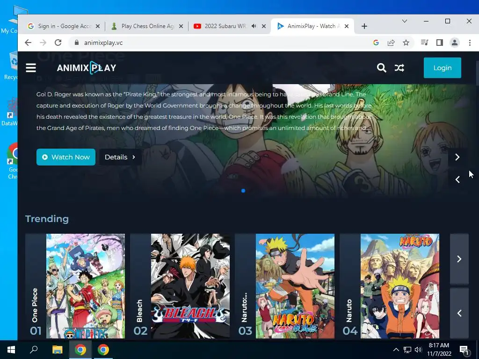The width and height of the screenshot is (479, 359).
Task: Open the One Piece trending poster
Action: 86,286
